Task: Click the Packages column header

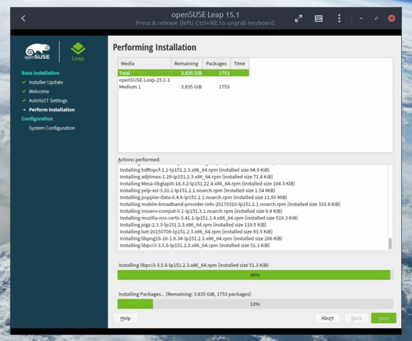Action: click(216, 63)
